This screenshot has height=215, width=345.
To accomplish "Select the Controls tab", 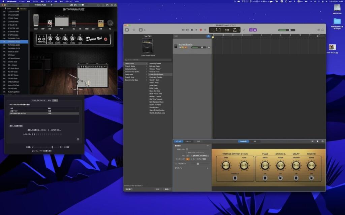I will point(243,141).
